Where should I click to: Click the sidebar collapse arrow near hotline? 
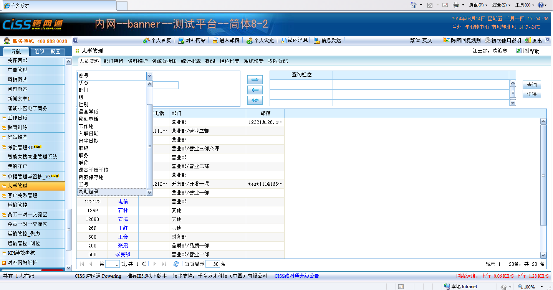pyautogui.click(x=76, y=40)
